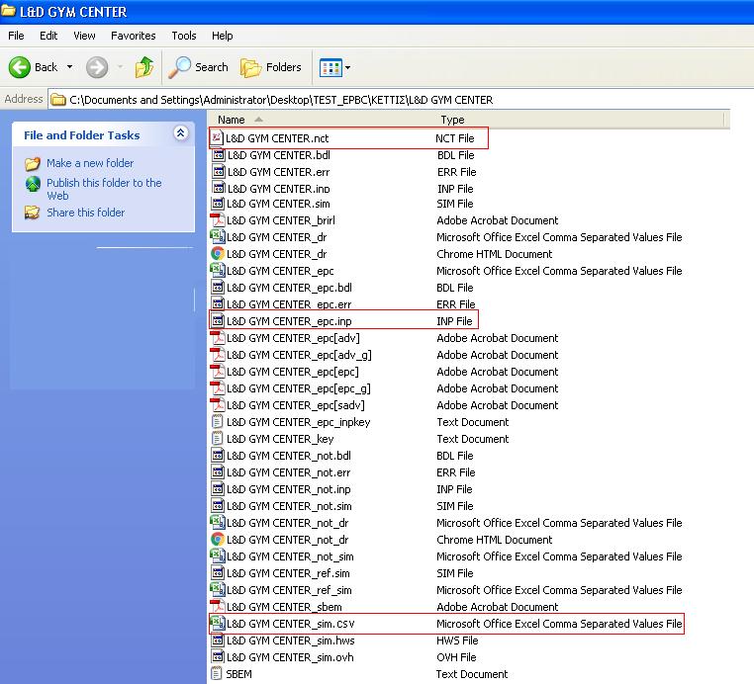Select the SBEM text document icon
Screen dimensions: 754x684
click(x=217, y=674)
